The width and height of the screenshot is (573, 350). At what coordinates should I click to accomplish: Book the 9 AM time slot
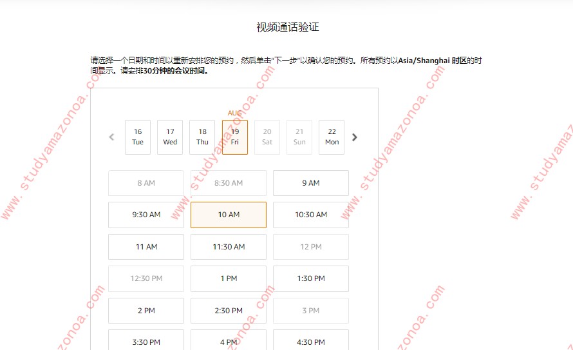[x=311, y=183]
